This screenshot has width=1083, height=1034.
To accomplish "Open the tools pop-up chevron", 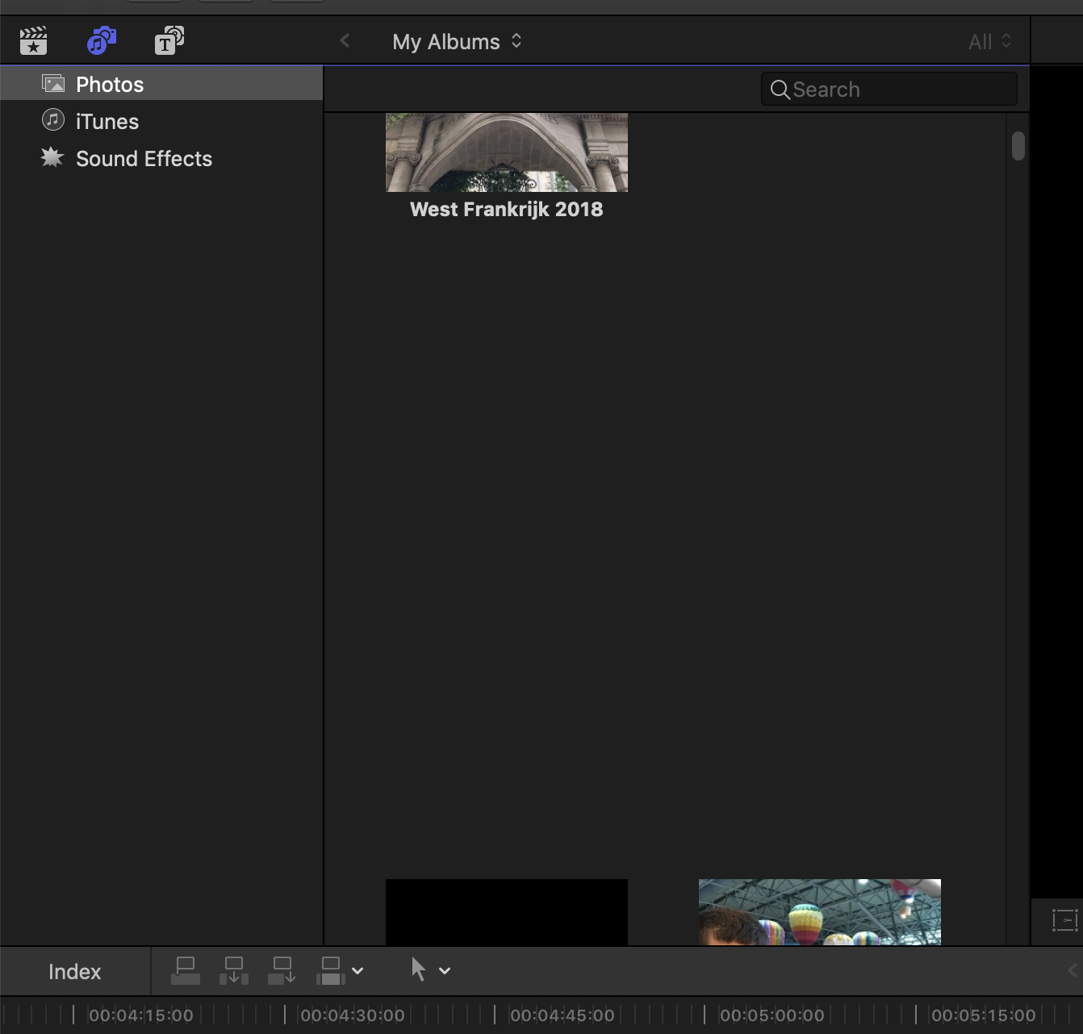I will coord(445,971).
